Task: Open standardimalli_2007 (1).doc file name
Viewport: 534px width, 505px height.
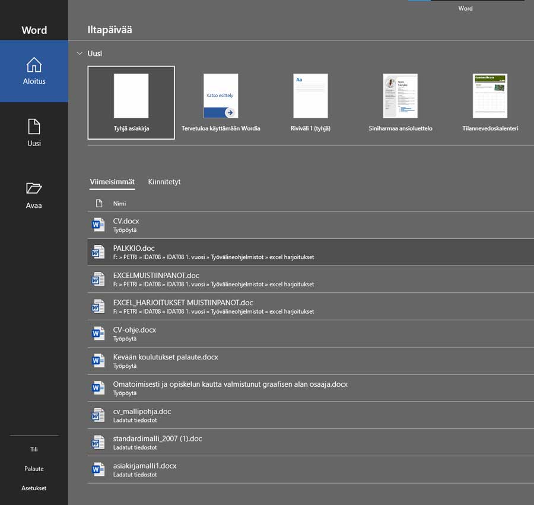Action: [158, 439]
